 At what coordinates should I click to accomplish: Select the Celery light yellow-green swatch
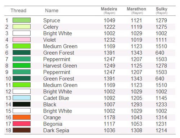pos(22,27)
